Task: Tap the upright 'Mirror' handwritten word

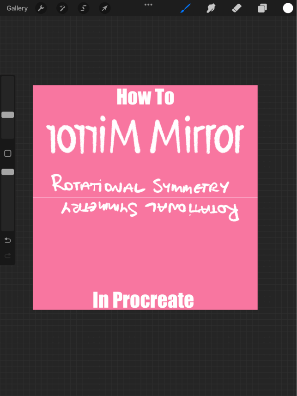Action: tap(197, 134)
